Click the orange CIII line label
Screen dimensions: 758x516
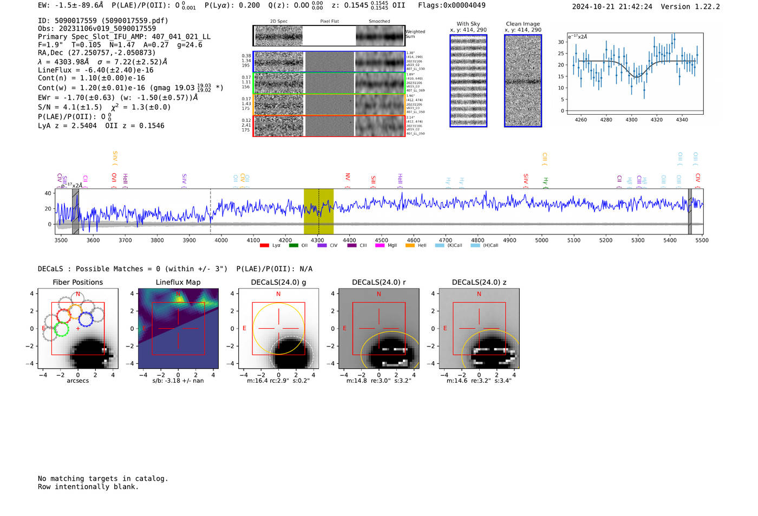click(545, 158)
